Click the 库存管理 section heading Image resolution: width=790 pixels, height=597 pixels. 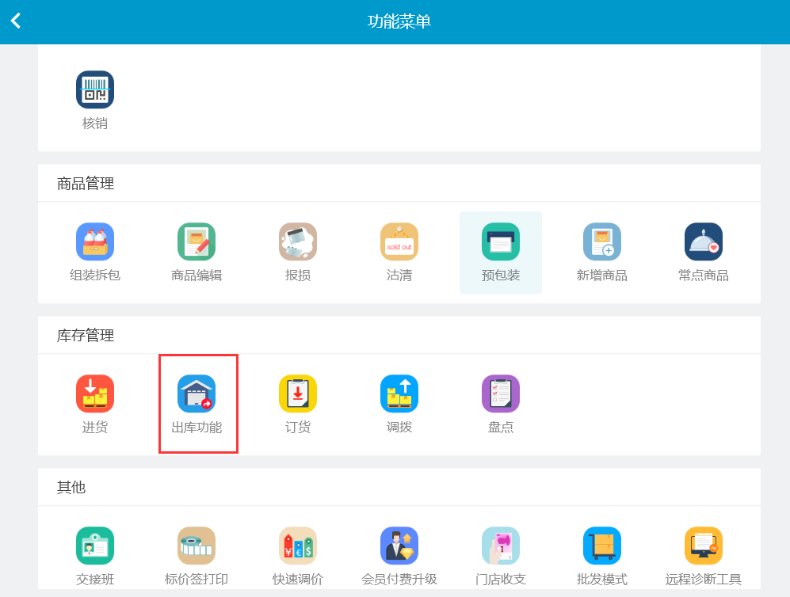pyautogui.click(x=86, y=335)
